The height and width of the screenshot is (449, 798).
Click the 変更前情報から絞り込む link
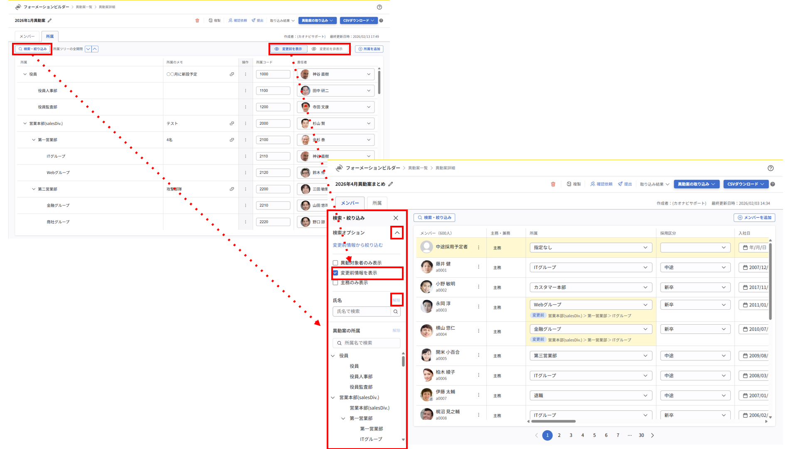click(x=357, y=245)
